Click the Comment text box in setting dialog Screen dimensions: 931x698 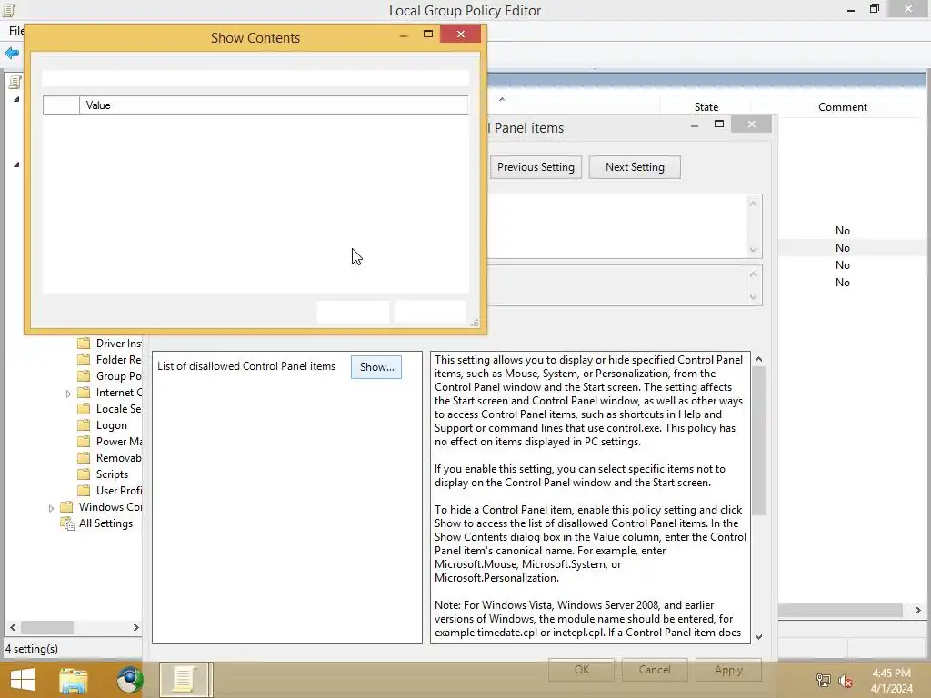pos(617,226)
